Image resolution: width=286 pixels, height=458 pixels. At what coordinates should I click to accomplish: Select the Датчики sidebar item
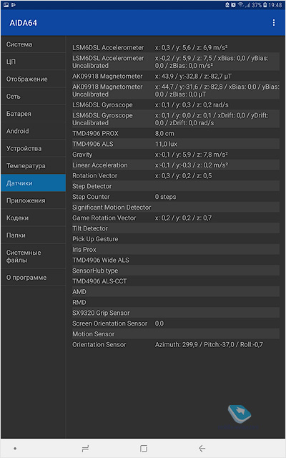34,183
